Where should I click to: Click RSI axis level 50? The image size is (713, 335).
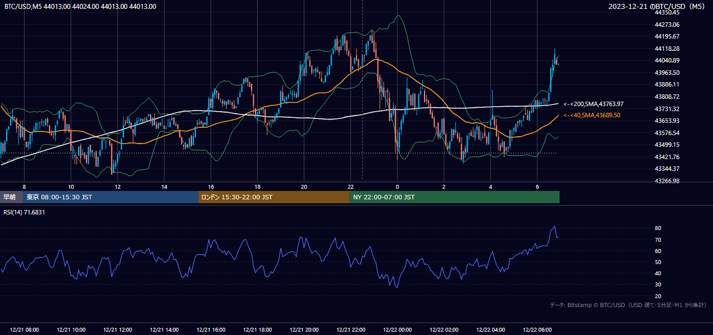click(658, 262)
